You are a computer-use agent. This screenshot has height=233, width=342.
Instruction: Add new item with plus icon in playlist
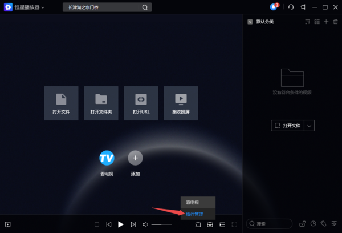tap(326, 22)
